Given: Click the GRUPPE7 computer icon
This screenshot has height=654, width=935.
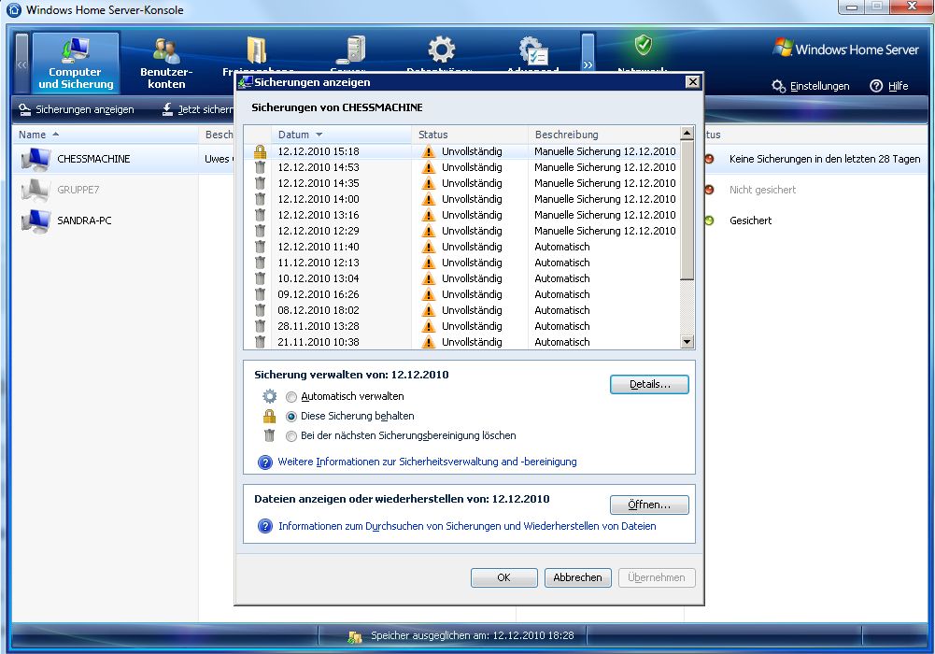Looking at the screenshot, I should (35, 190).
